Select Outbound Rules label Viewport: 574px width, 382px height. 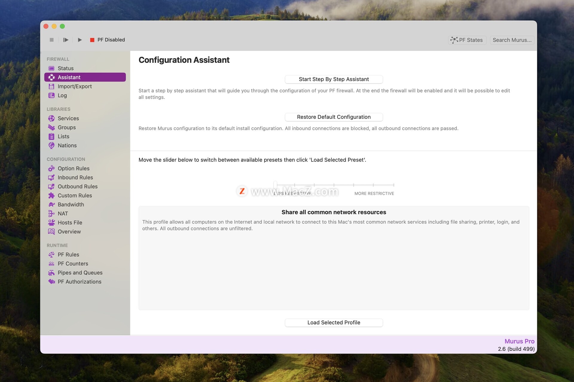tap(77, 186)
